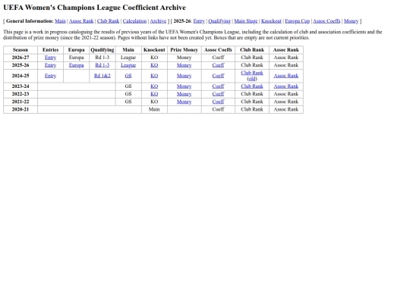Open the KO link for season 2025-26
This screenshot has width=410, height=307.
[154, 65]
